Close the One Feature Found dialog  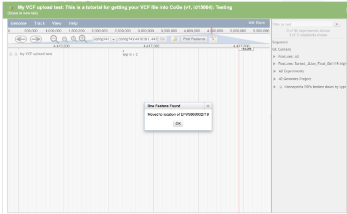pos(208,106)
